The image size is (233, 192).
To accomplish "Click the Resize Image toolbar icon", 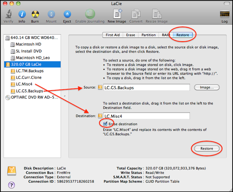I will (x=157, y=14).
